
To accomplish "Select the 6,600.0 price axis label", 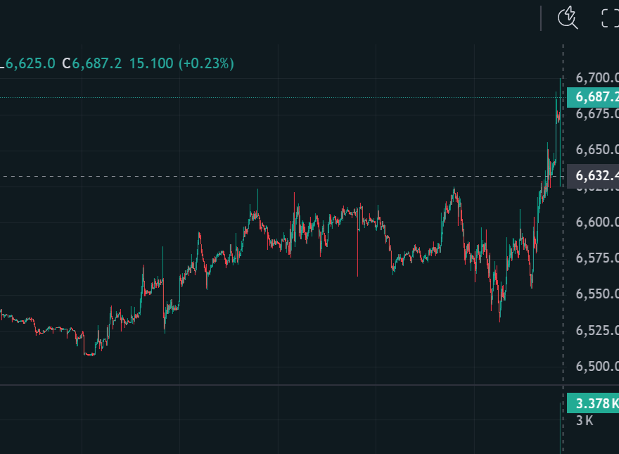I will (x=597, y=222).
